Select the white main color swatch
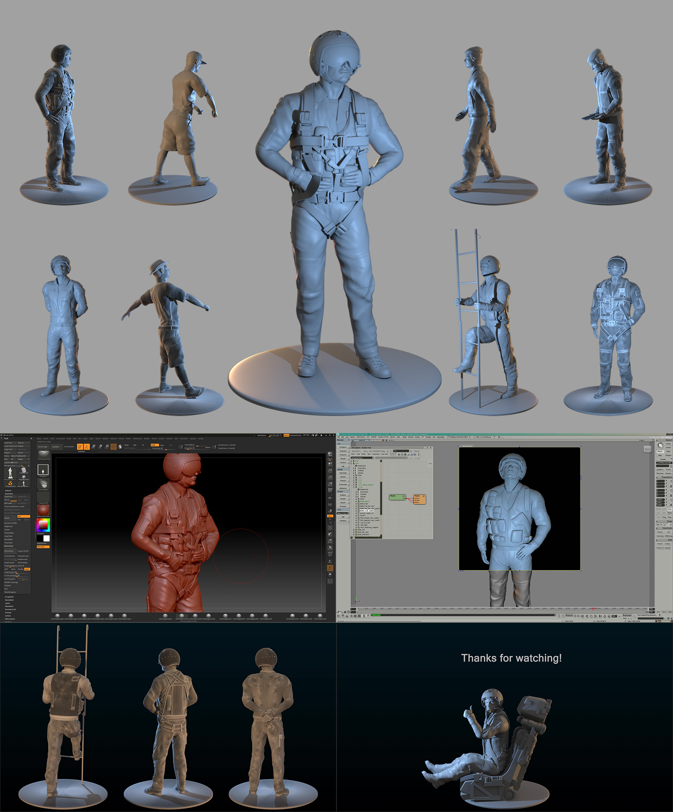Image resolution: width=673 pixels, height=812 pixels. (x=46, y=538)
